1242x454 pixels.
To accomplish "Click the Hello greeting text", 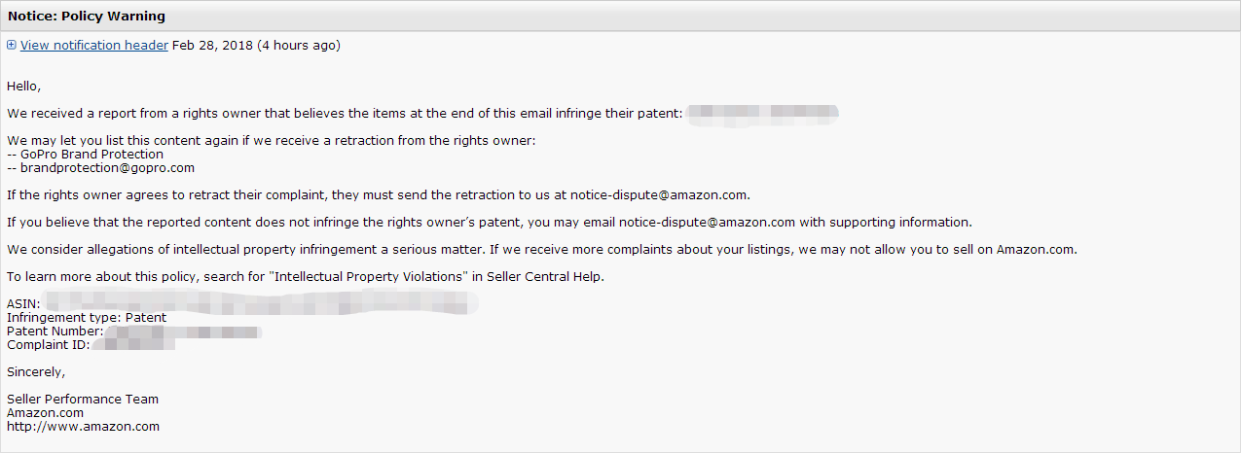I will pyautogui.click(x=24, y=86).
